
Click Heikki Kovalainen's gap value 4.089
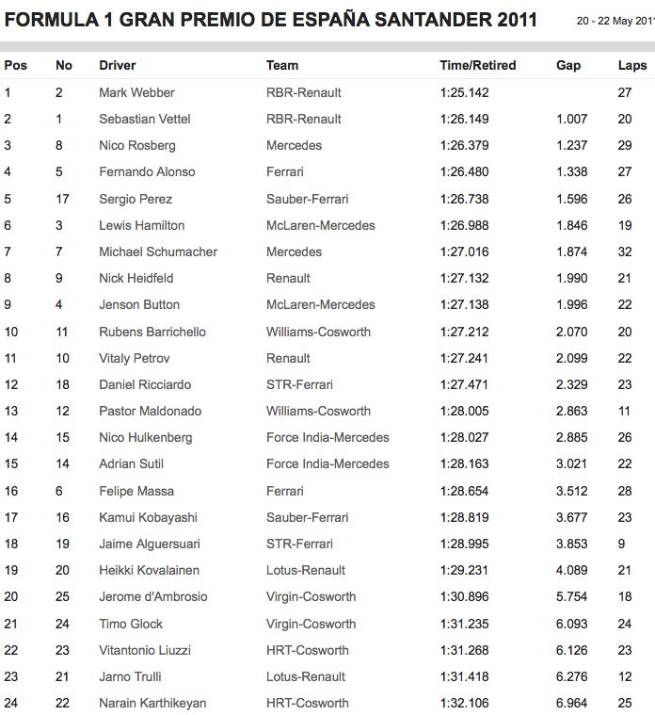[x=571, y=570]
